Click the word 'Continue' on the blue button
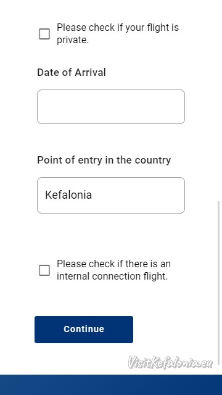Viewport: 222px width, 395px height. (84, 329)
